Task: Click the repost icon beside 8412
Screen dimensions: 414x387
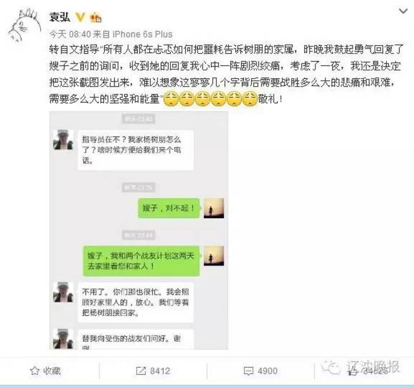Action: click(x=141, y=371)
